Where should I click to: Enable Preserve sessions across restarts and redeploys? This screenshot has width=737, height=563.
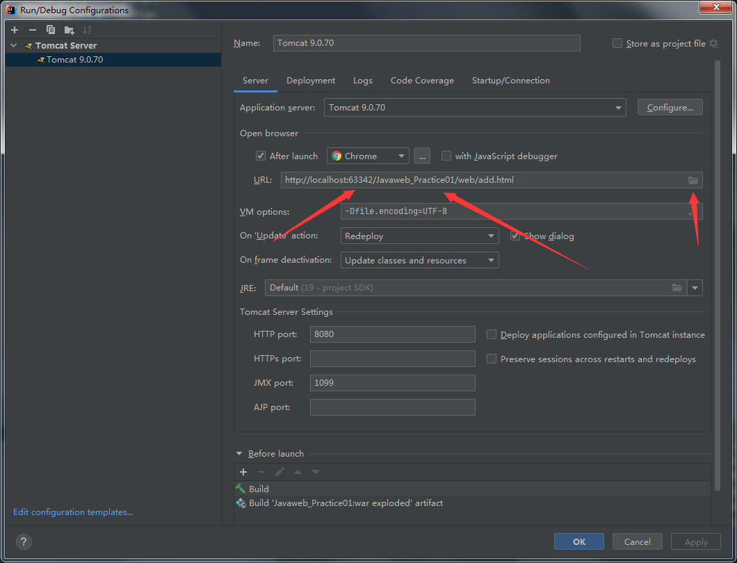[x=491, y=359]
